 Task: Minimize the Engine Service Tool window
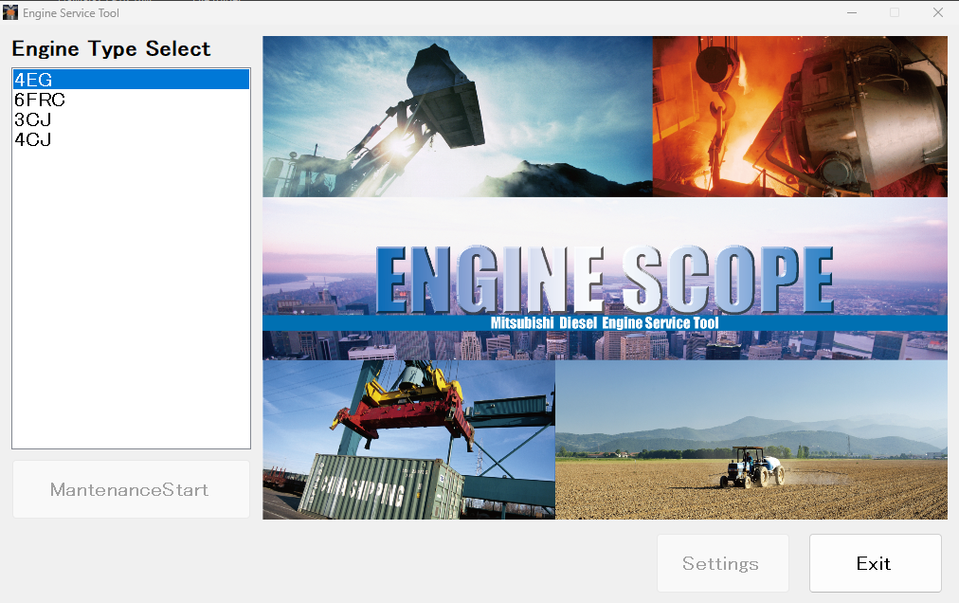pyautogui.click(x=851, y=12)
